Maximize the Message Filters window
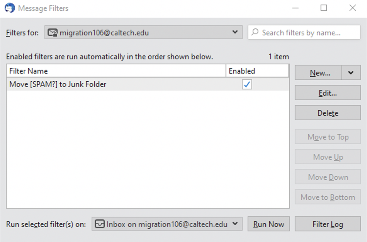367x242 pixels. (x=324, y=8)
